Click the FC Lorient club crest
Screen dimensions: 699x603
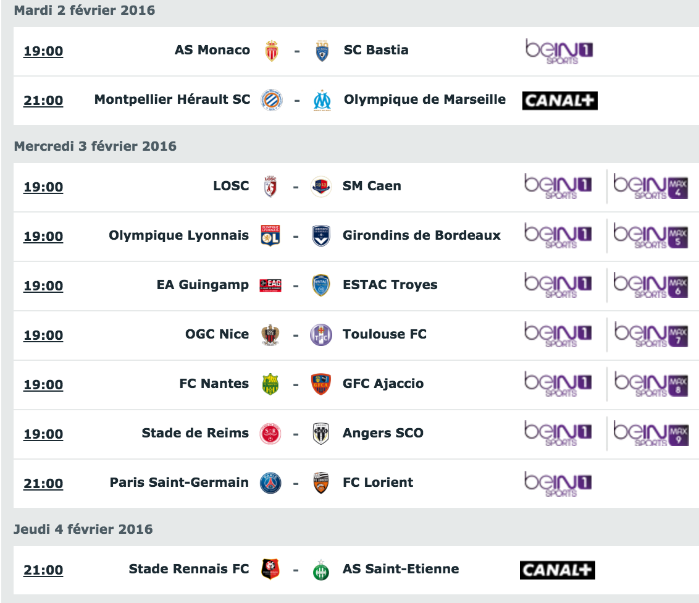pos(321,483)
